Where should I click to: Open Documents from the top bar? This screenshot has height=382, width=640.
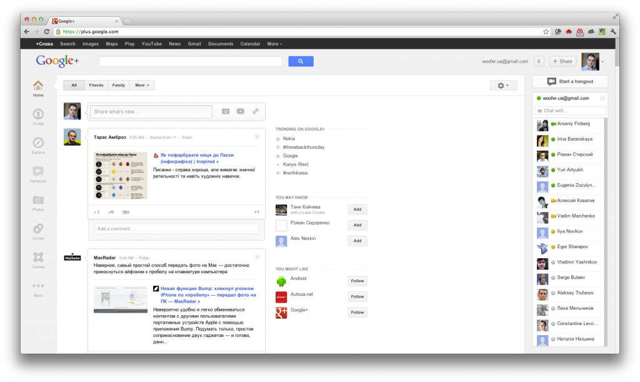[221, 44]
